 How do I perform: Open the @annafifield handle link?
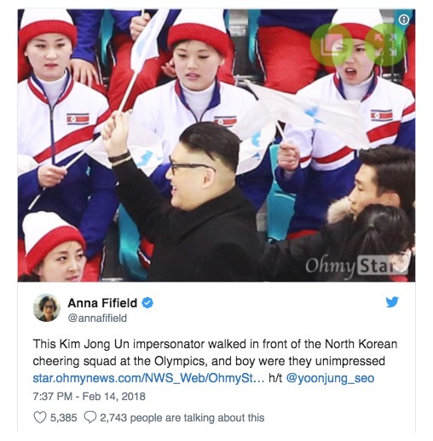tap(97, 318)
